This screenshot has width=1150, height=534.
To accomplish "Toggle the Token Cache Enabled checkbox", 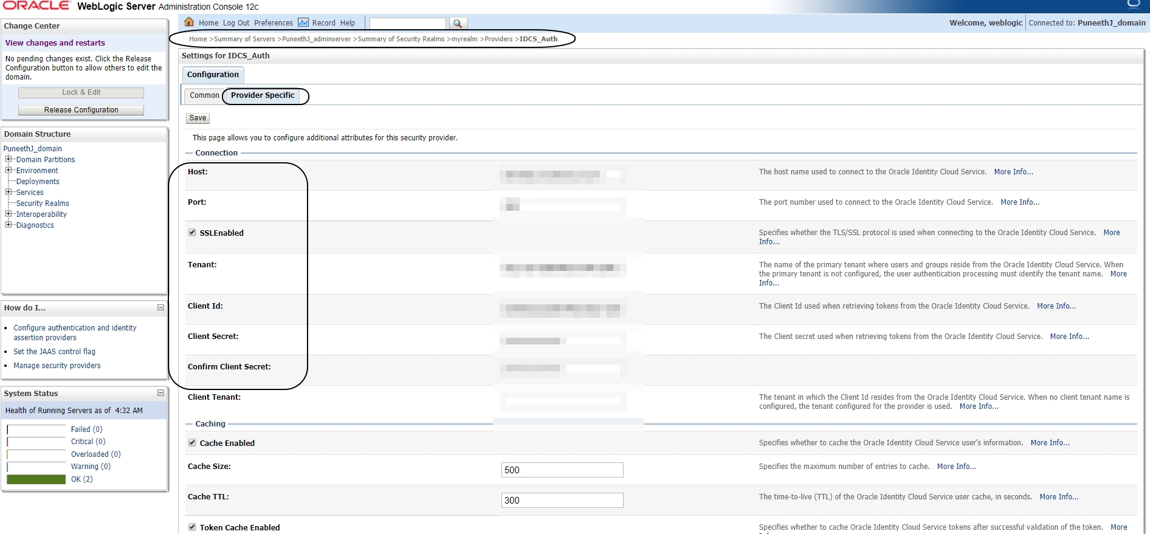I will [192, 527].
